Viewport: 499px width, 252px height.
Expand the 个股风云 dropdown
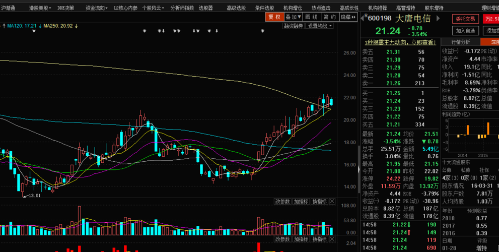[x=153, y=8]
